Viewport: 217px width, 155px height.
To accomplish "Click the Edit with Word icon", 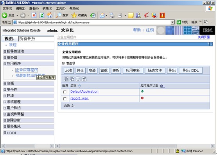I will (120, 15).
